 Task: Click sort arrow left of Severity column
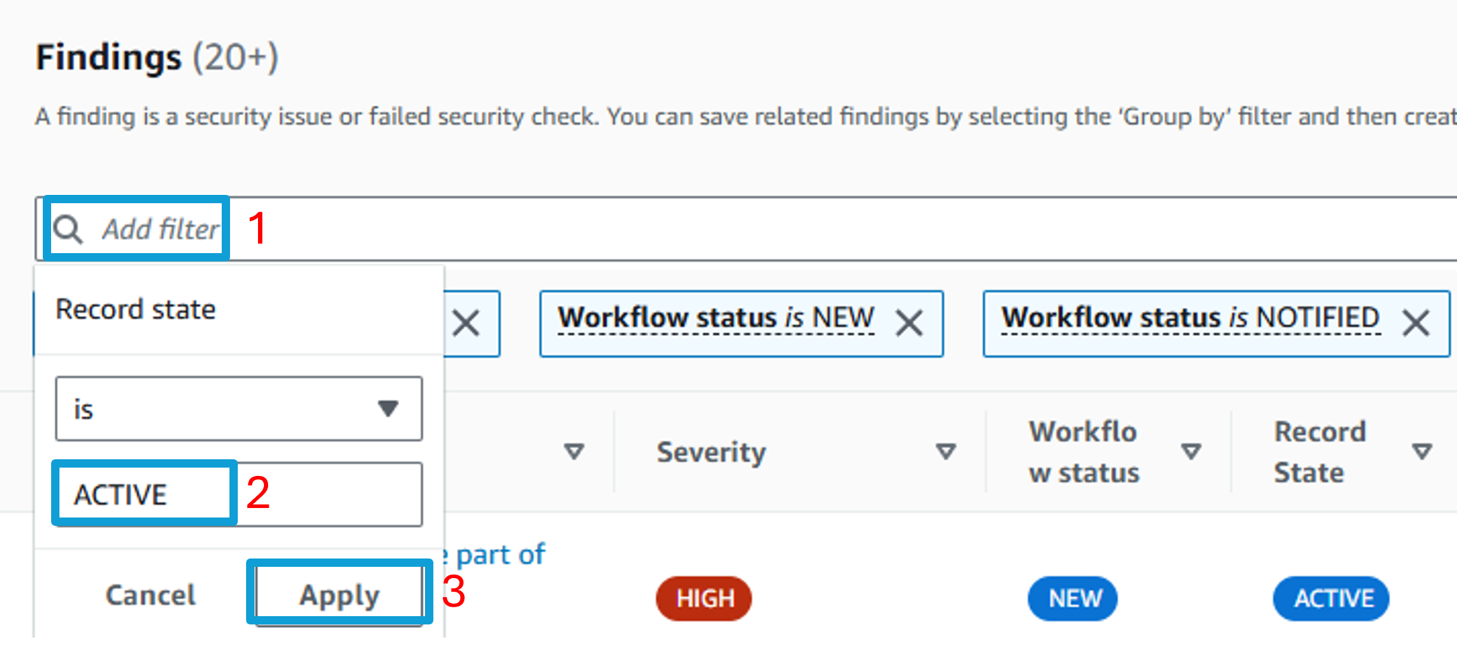[x=574, y=452]
